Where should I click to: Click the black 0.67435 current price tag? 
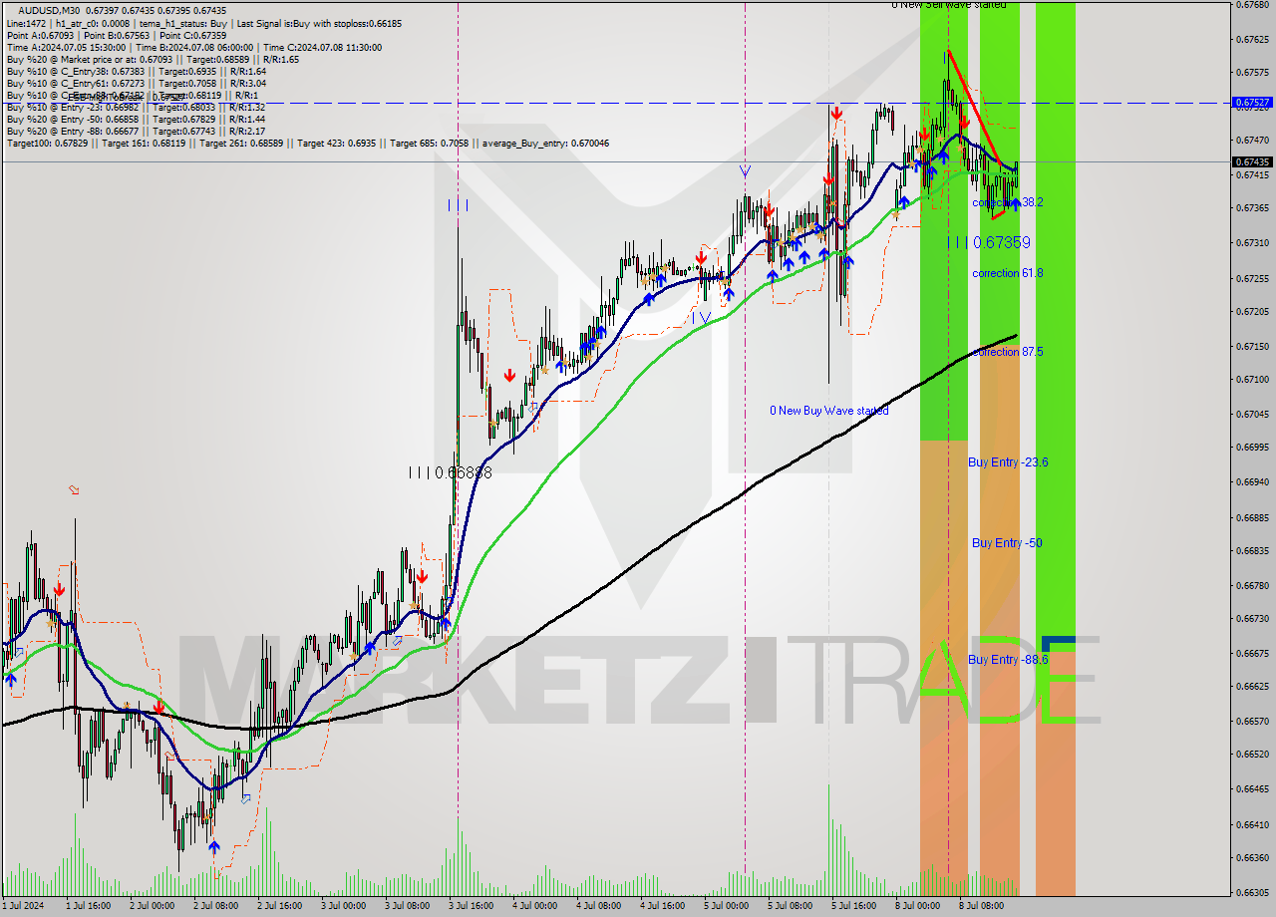(1252, 161)
